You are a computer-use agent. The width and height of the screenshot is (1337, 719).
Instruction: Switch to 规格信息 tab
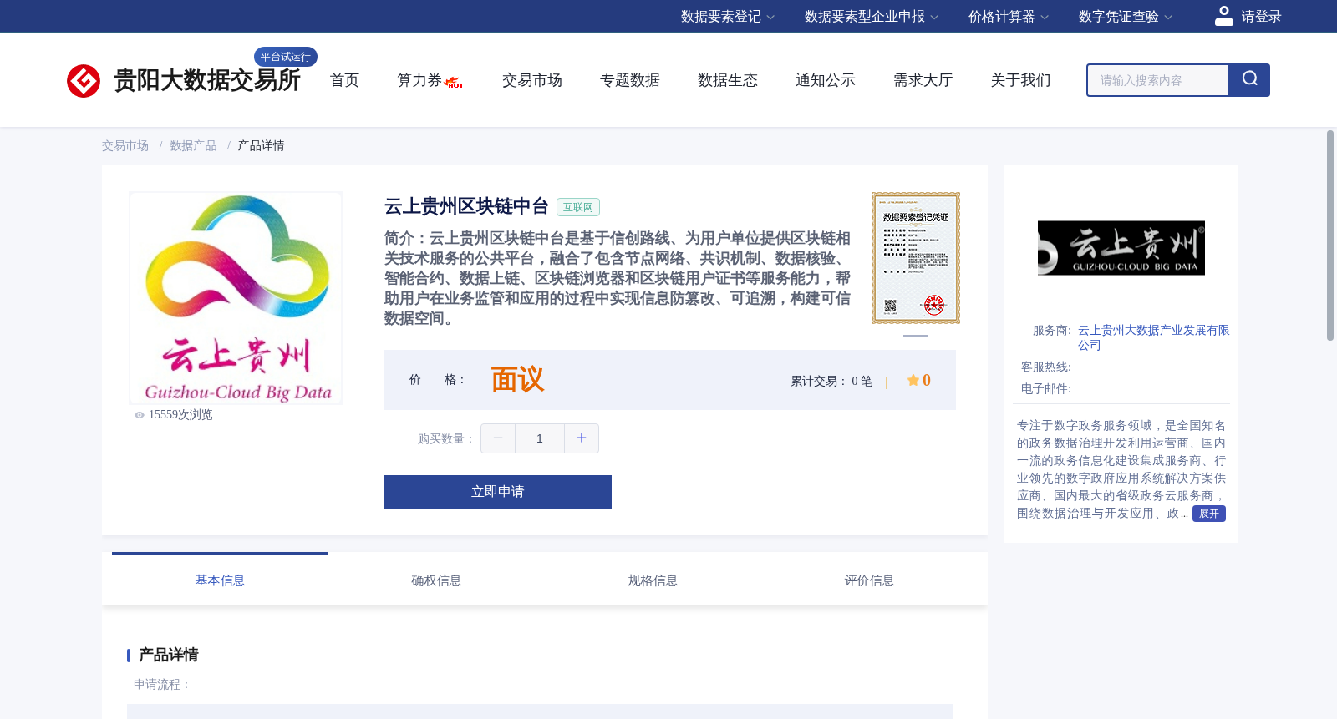(653, 580)
